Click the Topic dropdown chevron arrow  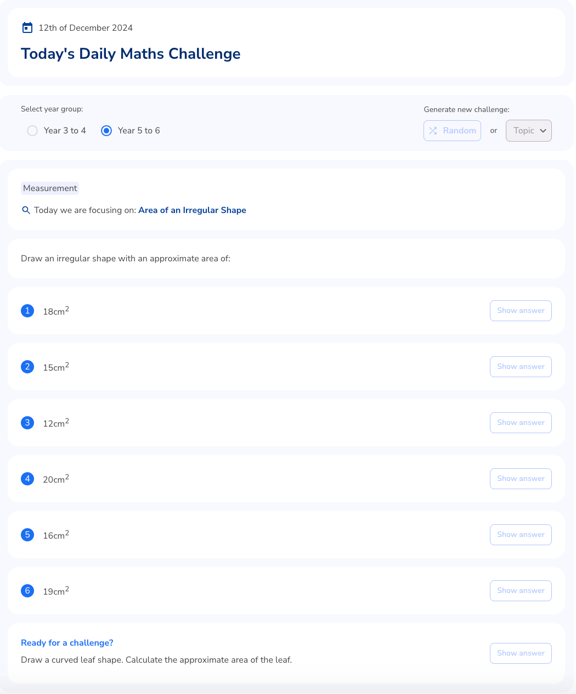click(543, 131)
